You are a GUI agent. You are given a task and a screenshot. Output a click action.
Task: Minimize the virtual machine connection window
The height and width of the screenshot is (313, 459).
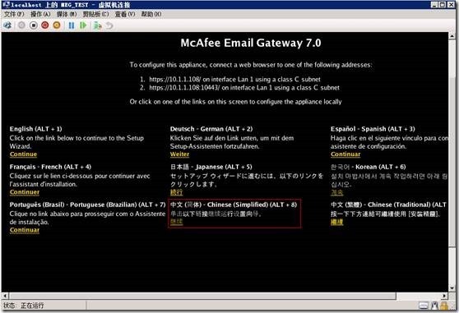coord(434,5)
